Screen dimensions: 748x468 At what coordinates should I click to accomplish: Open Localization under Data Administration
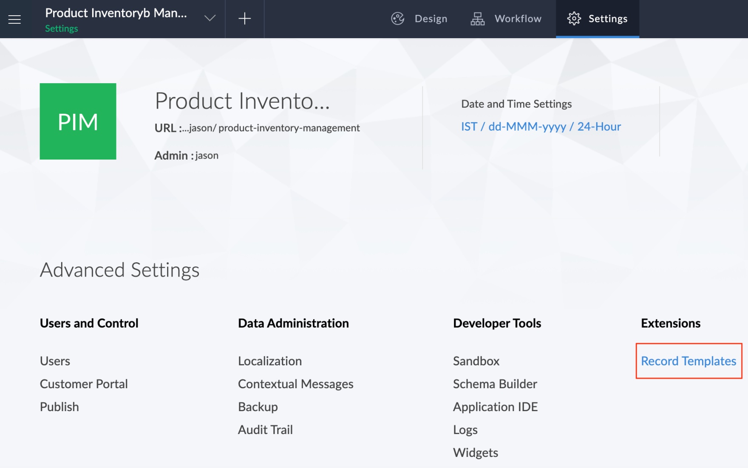pos(269,361)
